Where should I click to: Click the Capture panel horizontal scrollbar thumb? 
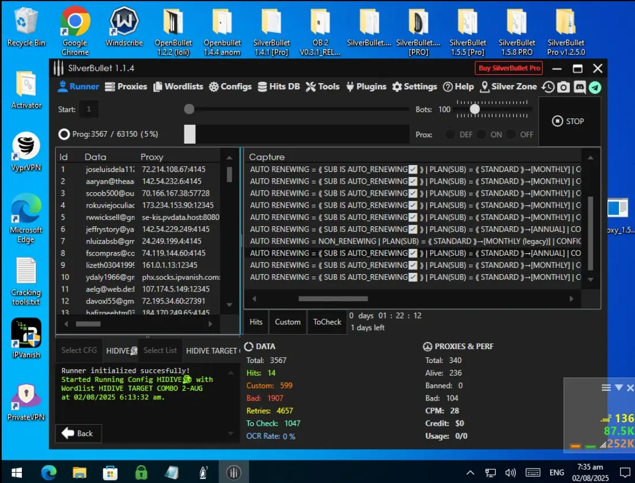pyautogui.click(x=333, y=299)
